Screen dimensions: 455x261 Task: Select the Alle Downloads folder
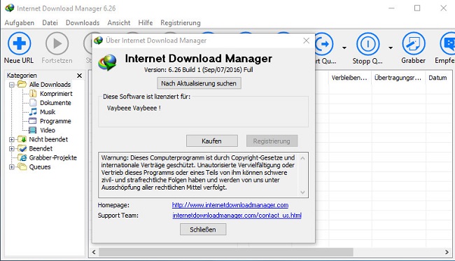click(x=50, y=85)
